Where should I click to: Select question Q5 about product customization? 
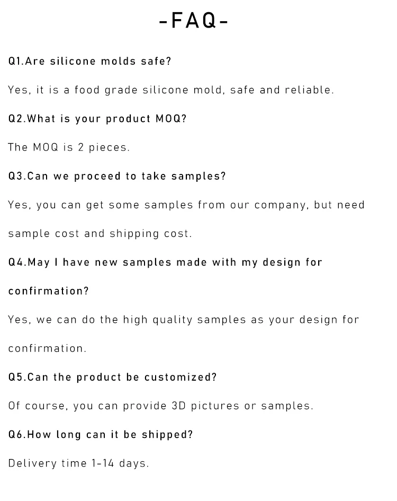tap(113, 377)
